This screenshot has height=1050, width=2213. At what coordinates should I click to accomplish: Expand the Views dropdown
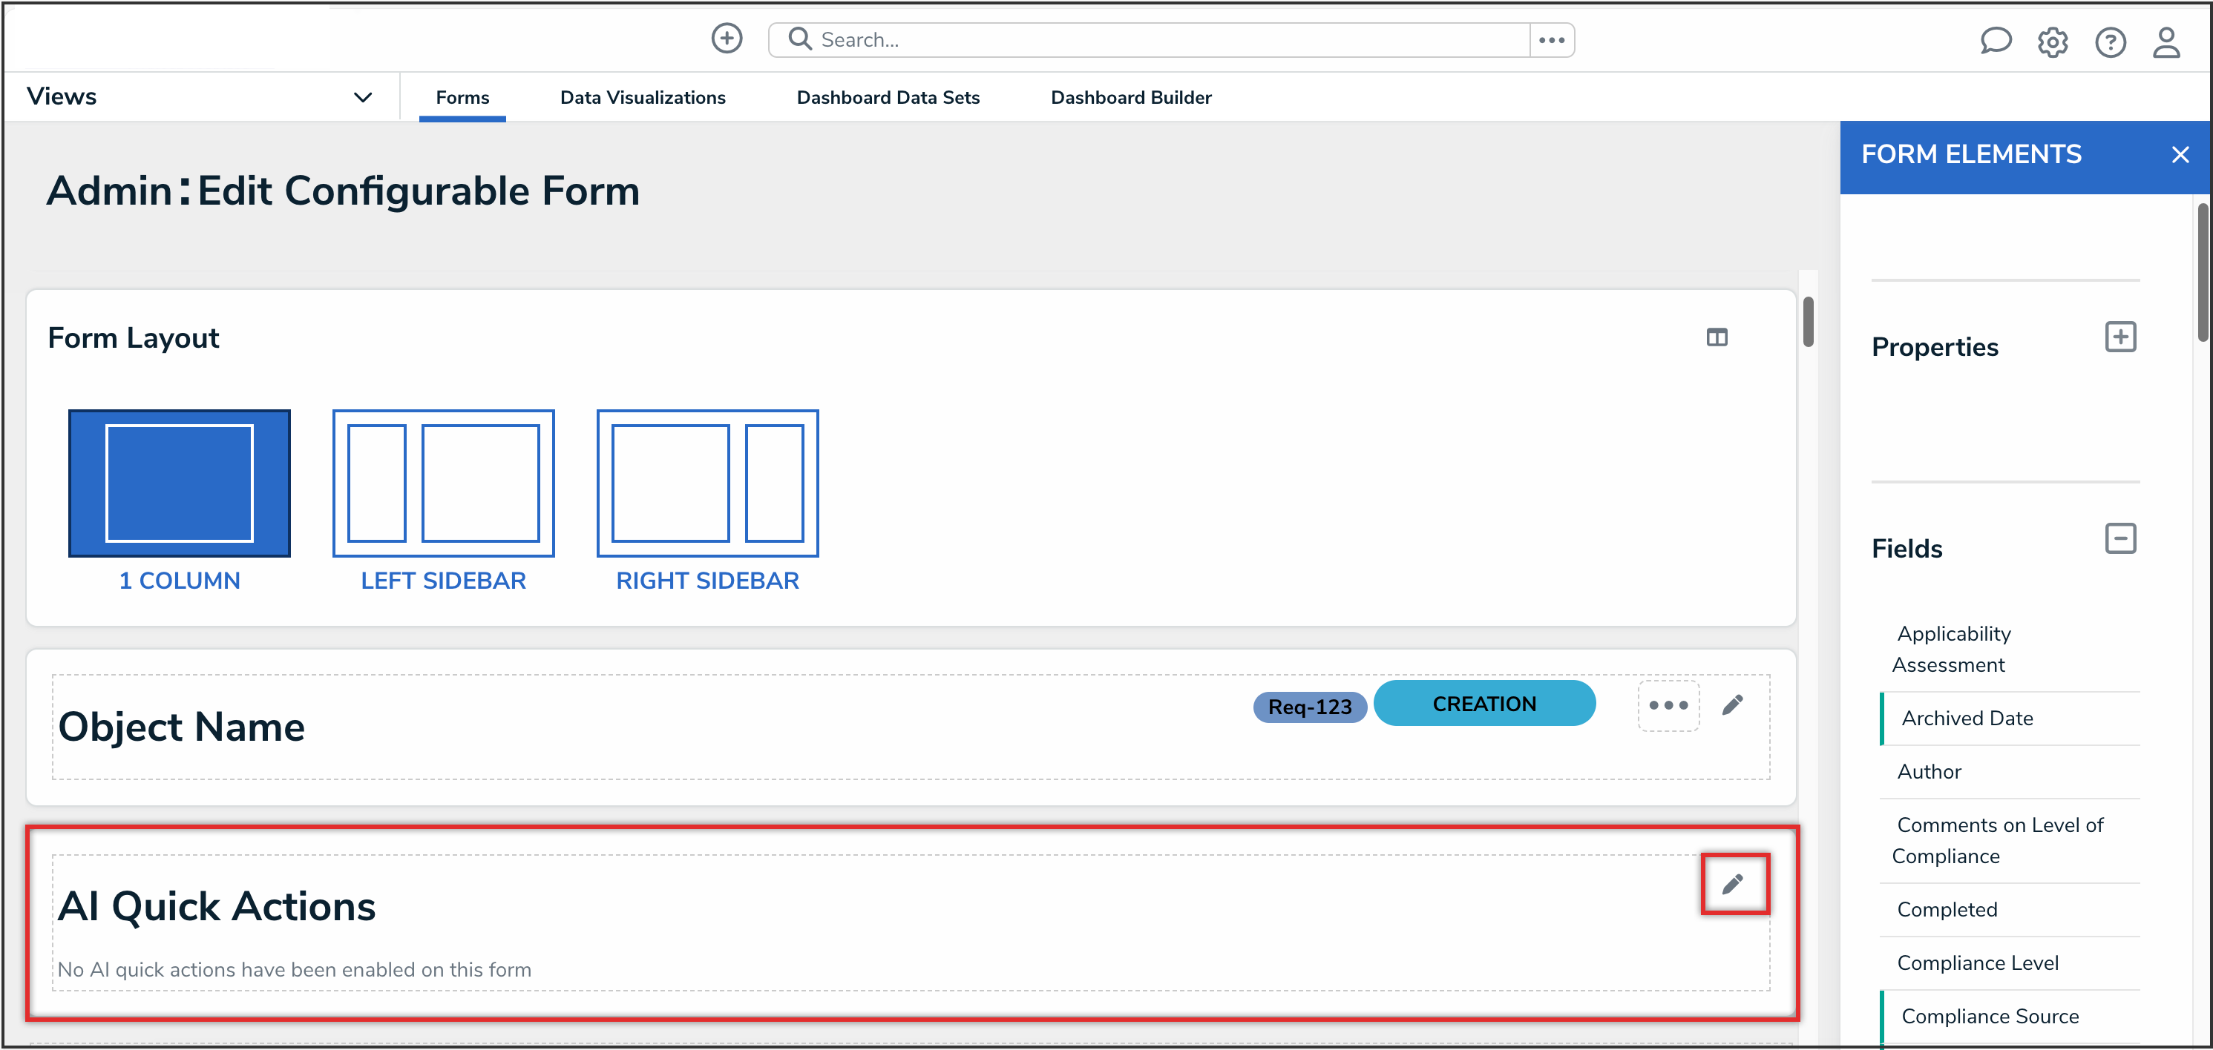pos(363,97)
